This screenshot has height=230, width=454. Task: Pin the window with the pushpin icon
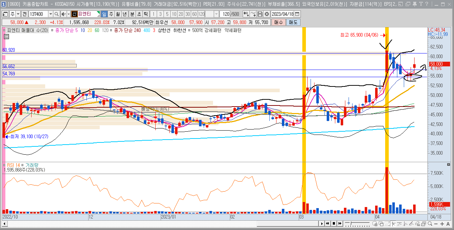click(415, 4)
